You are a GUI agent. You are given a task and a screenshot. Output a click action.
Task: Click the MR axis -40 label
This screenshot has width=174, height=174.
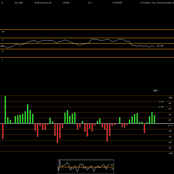(170, 137)
